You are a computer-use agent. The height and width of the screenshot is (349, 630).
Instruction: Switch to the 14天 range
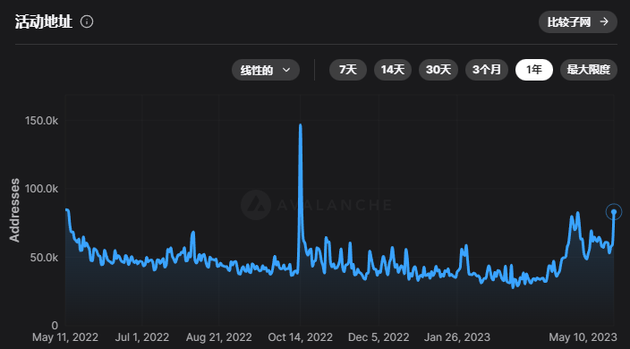coord(393,70)
